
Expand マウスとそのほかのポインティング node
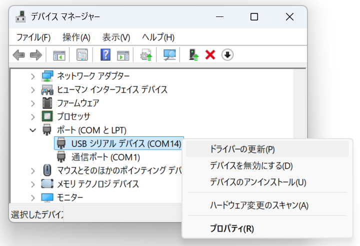pyautogui.click(x=33, y=171)
